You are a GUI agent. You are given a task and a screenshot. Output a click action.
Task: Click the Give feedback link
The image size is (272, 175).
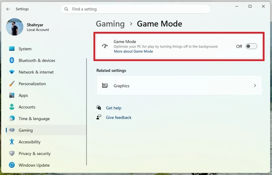(x=119, y=117)
